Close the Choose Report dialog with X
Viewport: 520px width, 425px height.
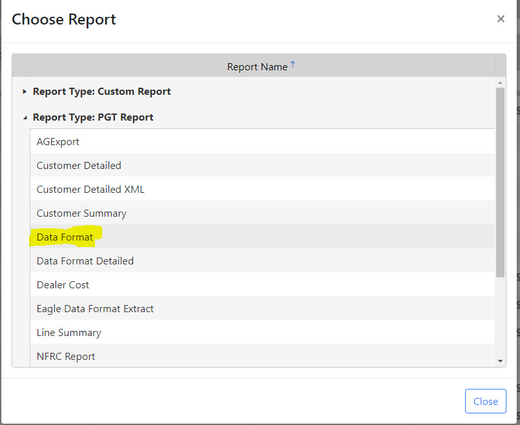[x=501, y=19]
